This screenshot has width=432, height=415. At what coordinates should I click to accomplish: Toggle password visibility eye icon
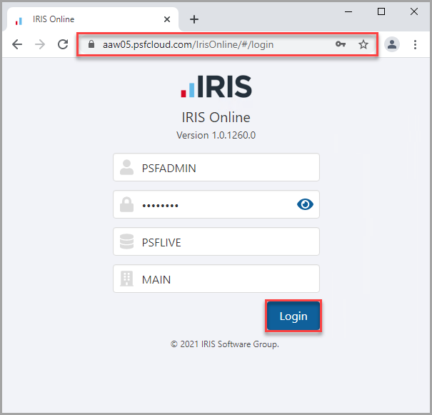point(305,205)
